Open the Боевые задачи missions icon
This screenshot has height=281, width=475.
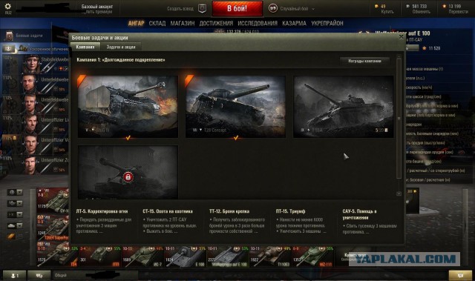9,36
